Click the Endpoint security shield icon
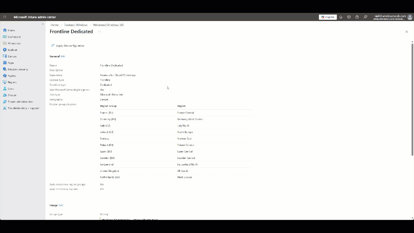 pyautogui.click(x=5, y=69)
